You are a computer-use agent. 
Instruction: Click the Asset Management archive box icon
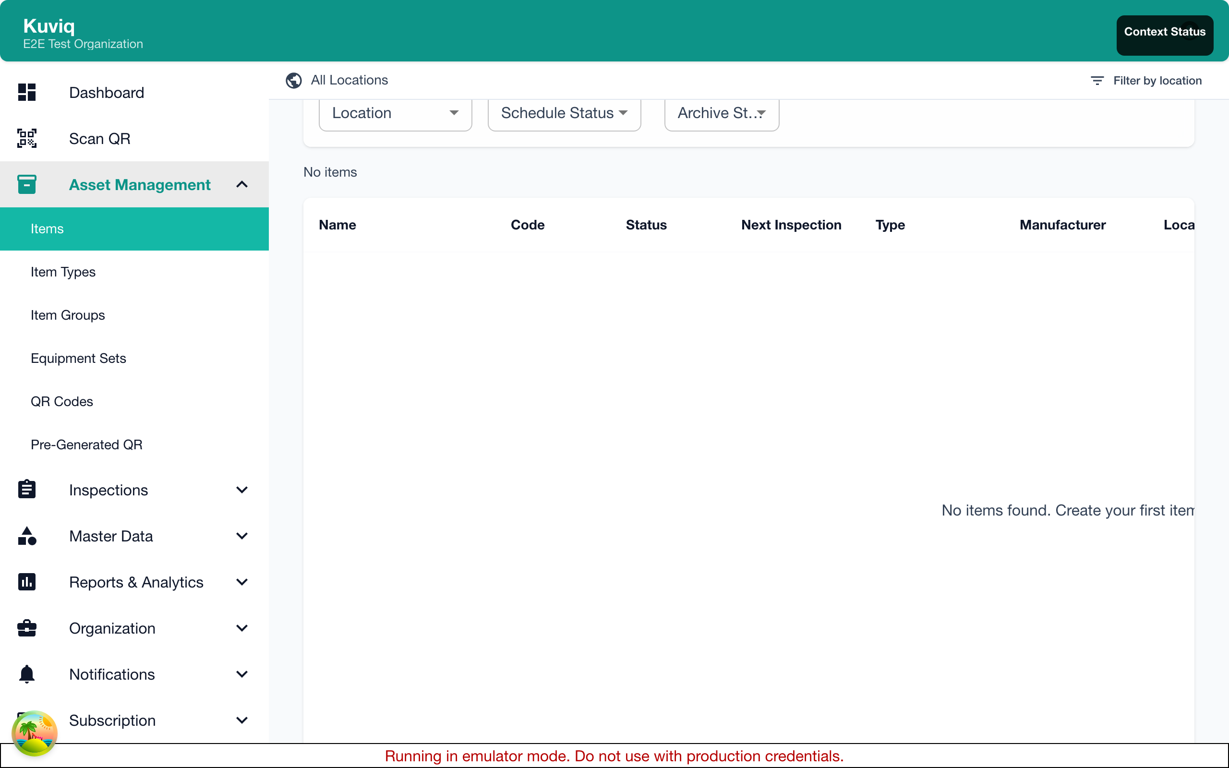26,184
